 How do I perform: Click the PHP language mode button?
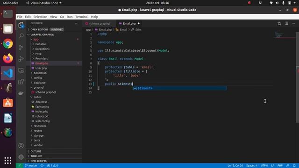point(280,166)
